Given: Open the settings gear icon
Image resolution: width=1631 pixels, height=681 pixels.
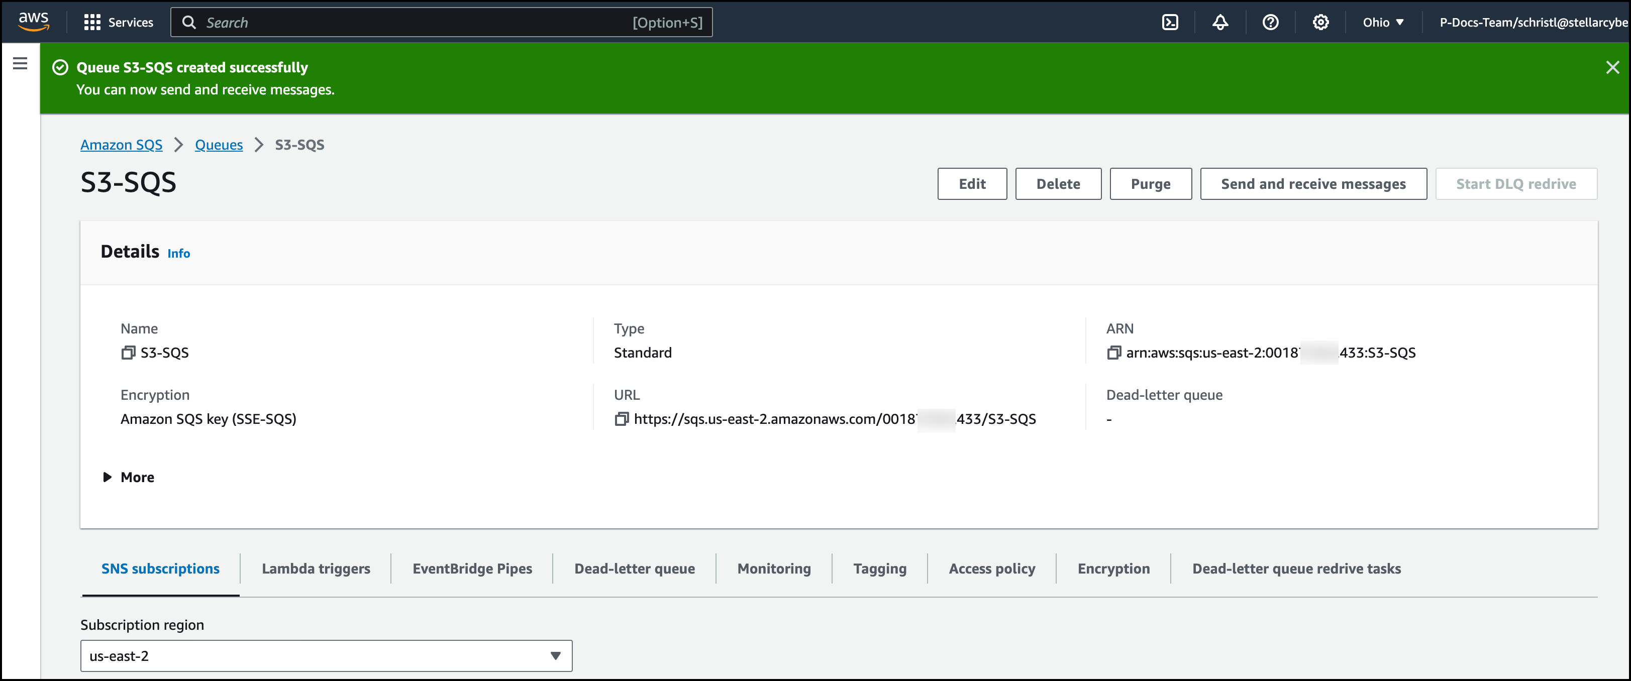Looking at the screenshot, I should 1320,22.
